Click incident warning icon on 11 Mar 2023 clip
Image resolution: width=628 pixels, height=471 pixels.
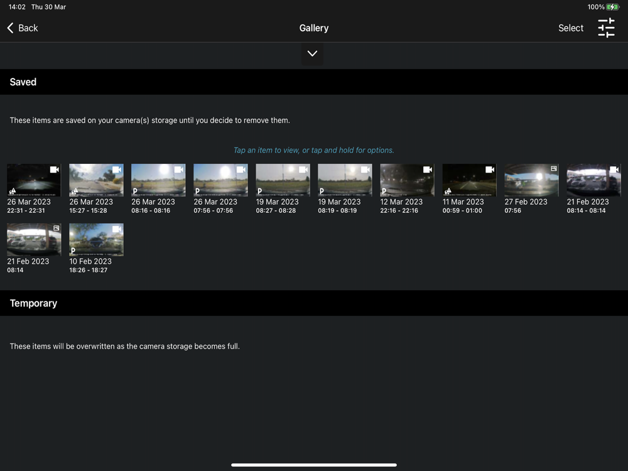click(x=448, y=191)
